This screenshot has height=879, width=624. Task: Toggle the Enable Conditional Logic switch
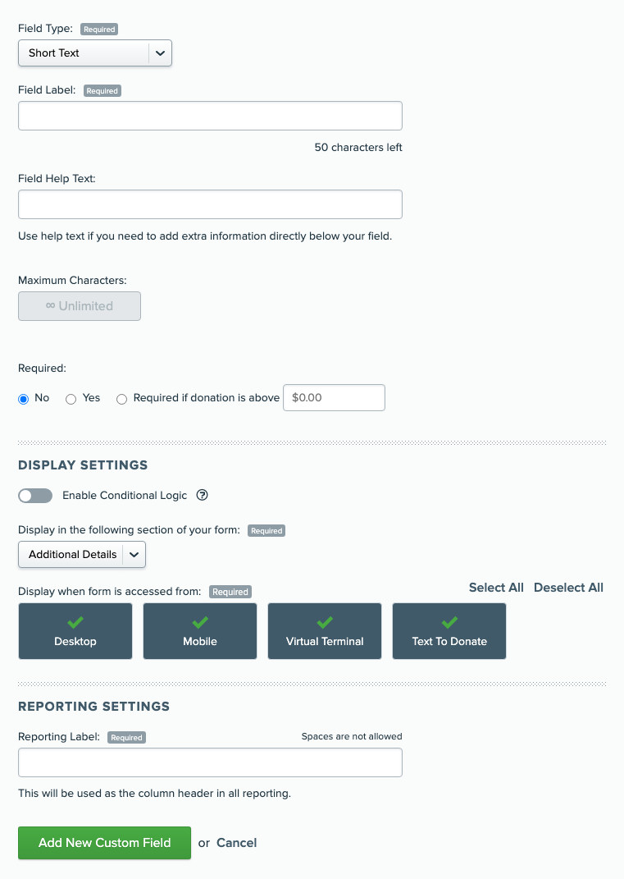click(35, 496)
